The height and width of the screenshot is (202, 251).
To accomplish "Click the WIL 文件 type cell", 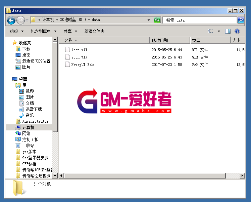I will coord(200,50).
